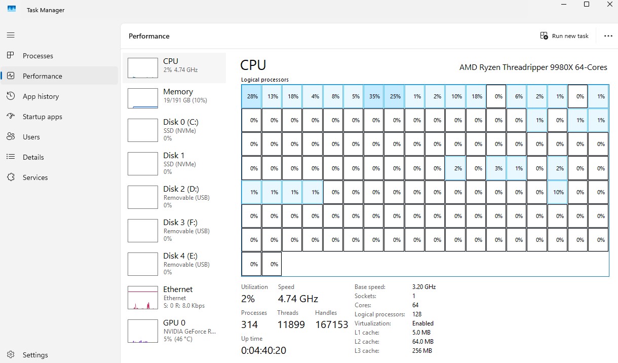Click the Cores value 64
The height and width of the screenshot is (363, 618).
point(415,305)
